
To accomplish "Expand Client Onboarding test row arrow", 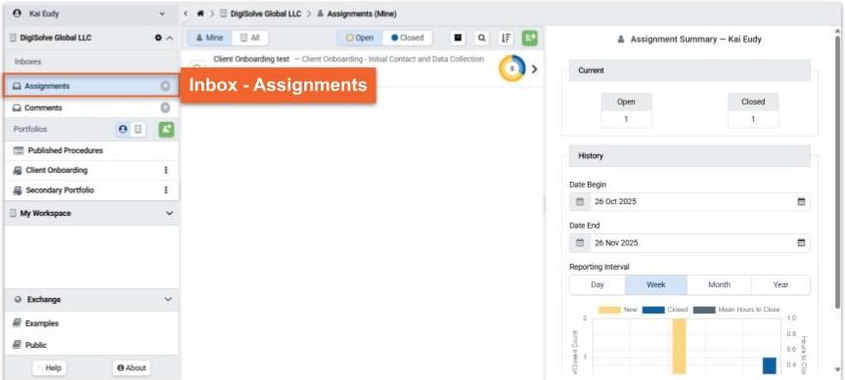I will click(534, 69).
